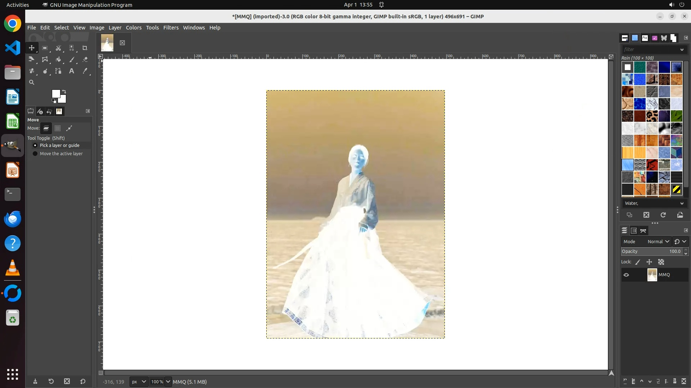Open the layer Mode Normal dropdown

[658, 241]
